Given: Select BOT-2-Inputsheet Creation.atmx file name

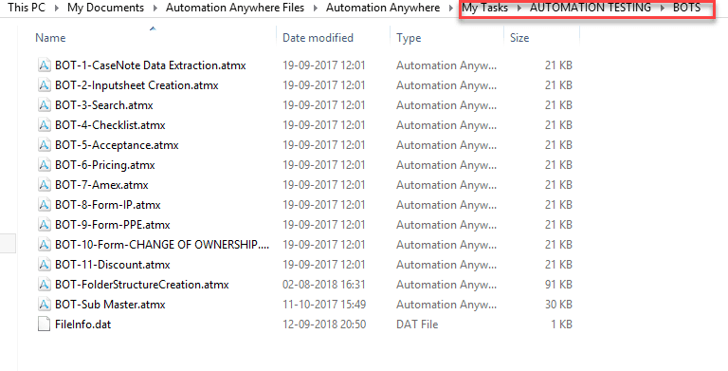Looking at the screenshot, I should coord(136,85).
